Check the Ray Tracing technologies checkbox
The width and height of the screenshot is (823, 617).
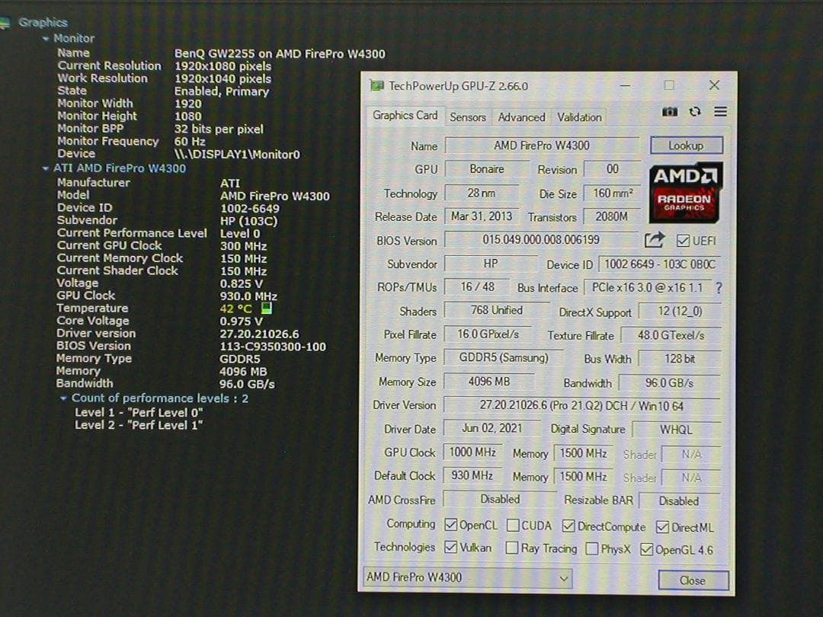coord(512,548)
